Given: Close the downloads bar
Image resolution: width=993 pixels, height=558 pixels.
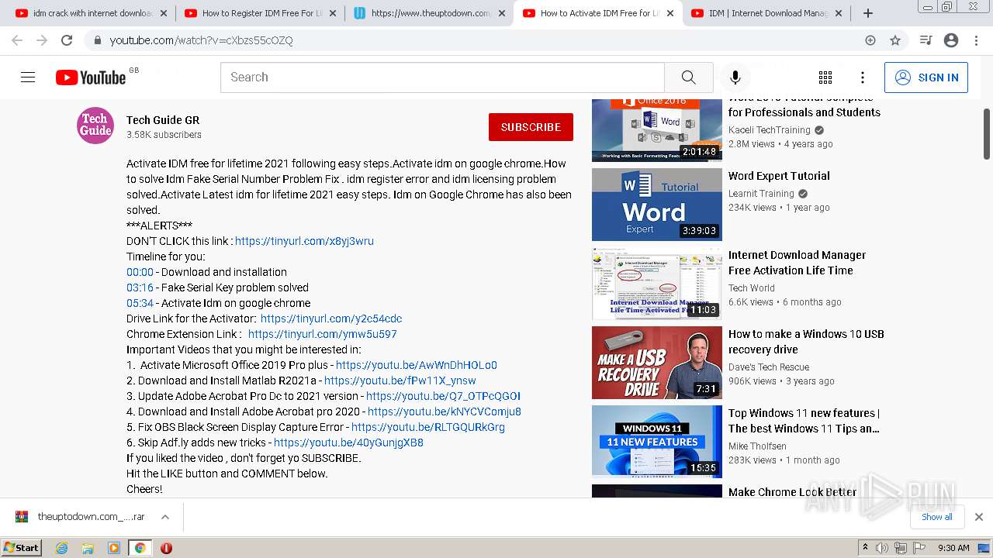Looking at the screenshot, I should tap(978, 516).
